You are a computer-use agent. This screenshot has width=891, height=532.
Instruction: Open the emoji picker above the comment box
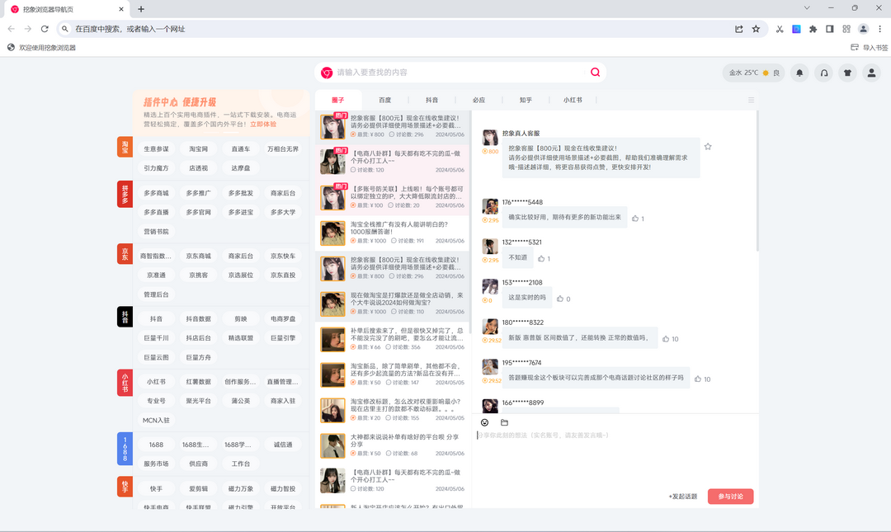click(484, 422)
